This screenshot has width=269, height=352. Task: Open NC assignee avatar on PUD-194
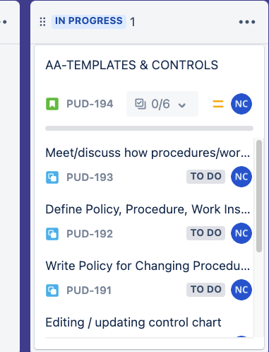pyautogui.click(x=241, y=104)
